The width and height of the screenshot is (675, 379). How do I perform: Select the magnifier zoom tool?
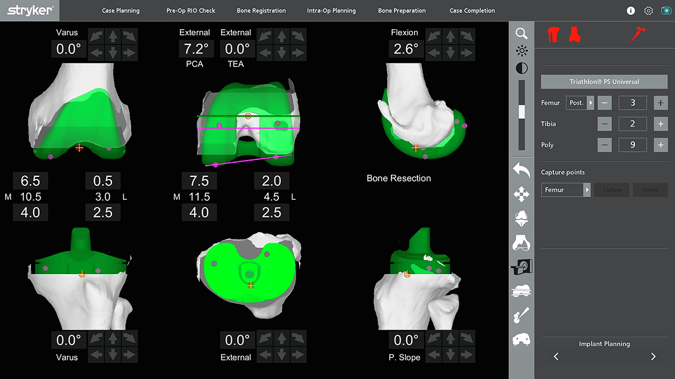click(521, 34)
